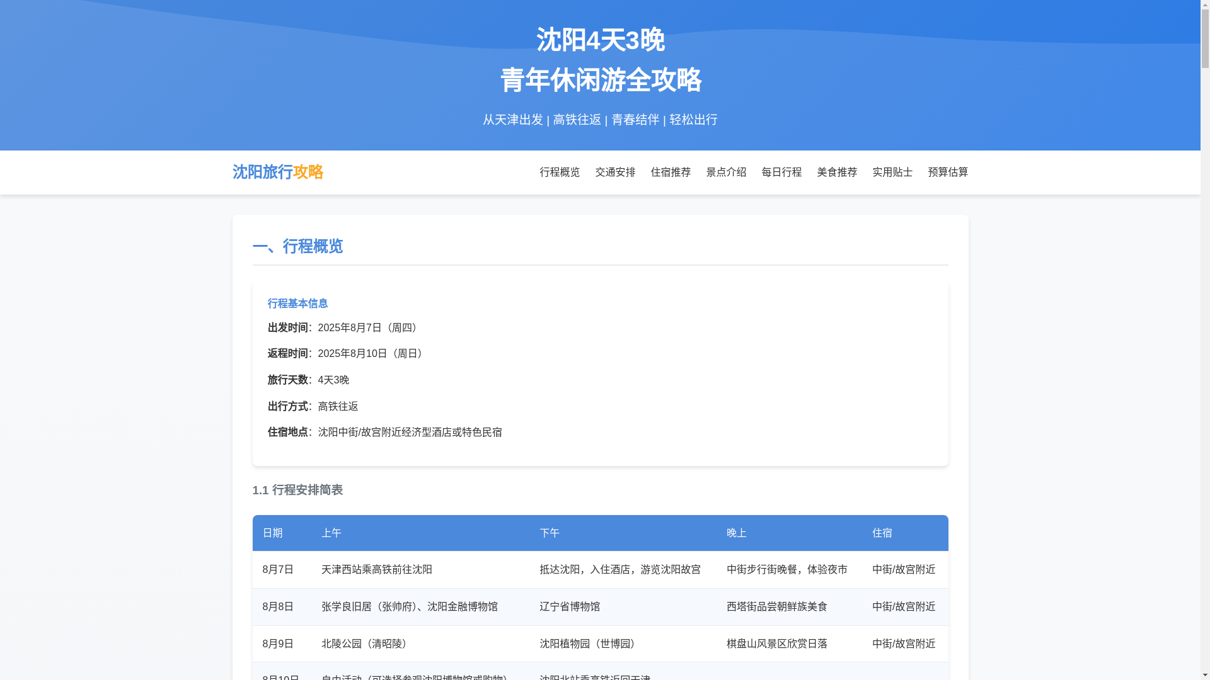Click the 1.1 行程安排简表 subheading
This screenshot has width=1210, height=680.
pos(297,490)
